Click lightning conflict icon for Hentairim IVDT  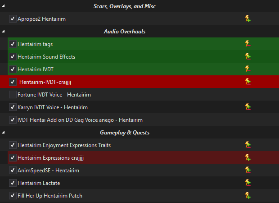[x=247, y=69]
